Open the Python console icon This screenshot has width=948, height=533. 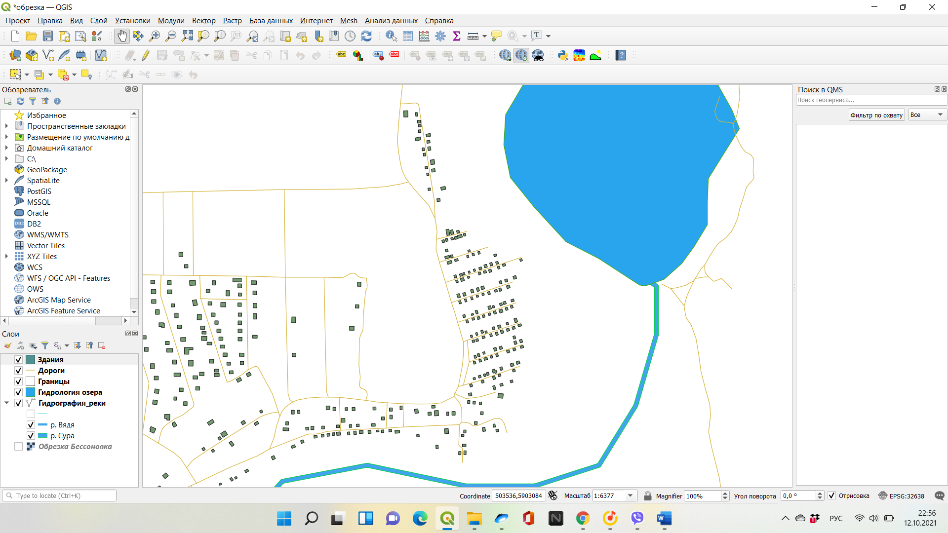[x=562, y=55]
